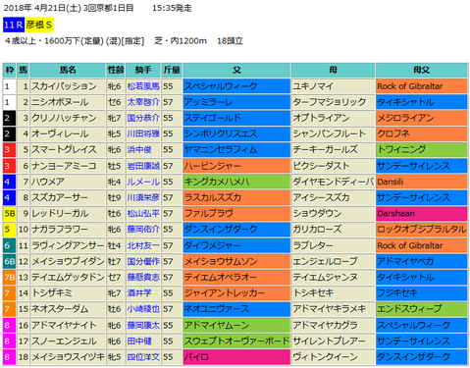Click the yellow 彦根S race name
This screenshot has height=368, width=470.
pos(39,25)
